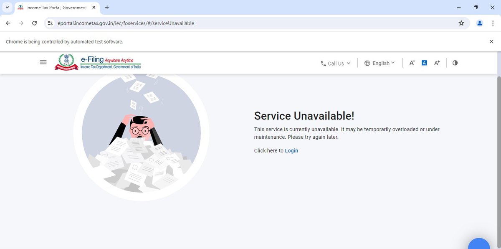Go forward in browser history
The image size is (501, 249).
tap(21, 23)
